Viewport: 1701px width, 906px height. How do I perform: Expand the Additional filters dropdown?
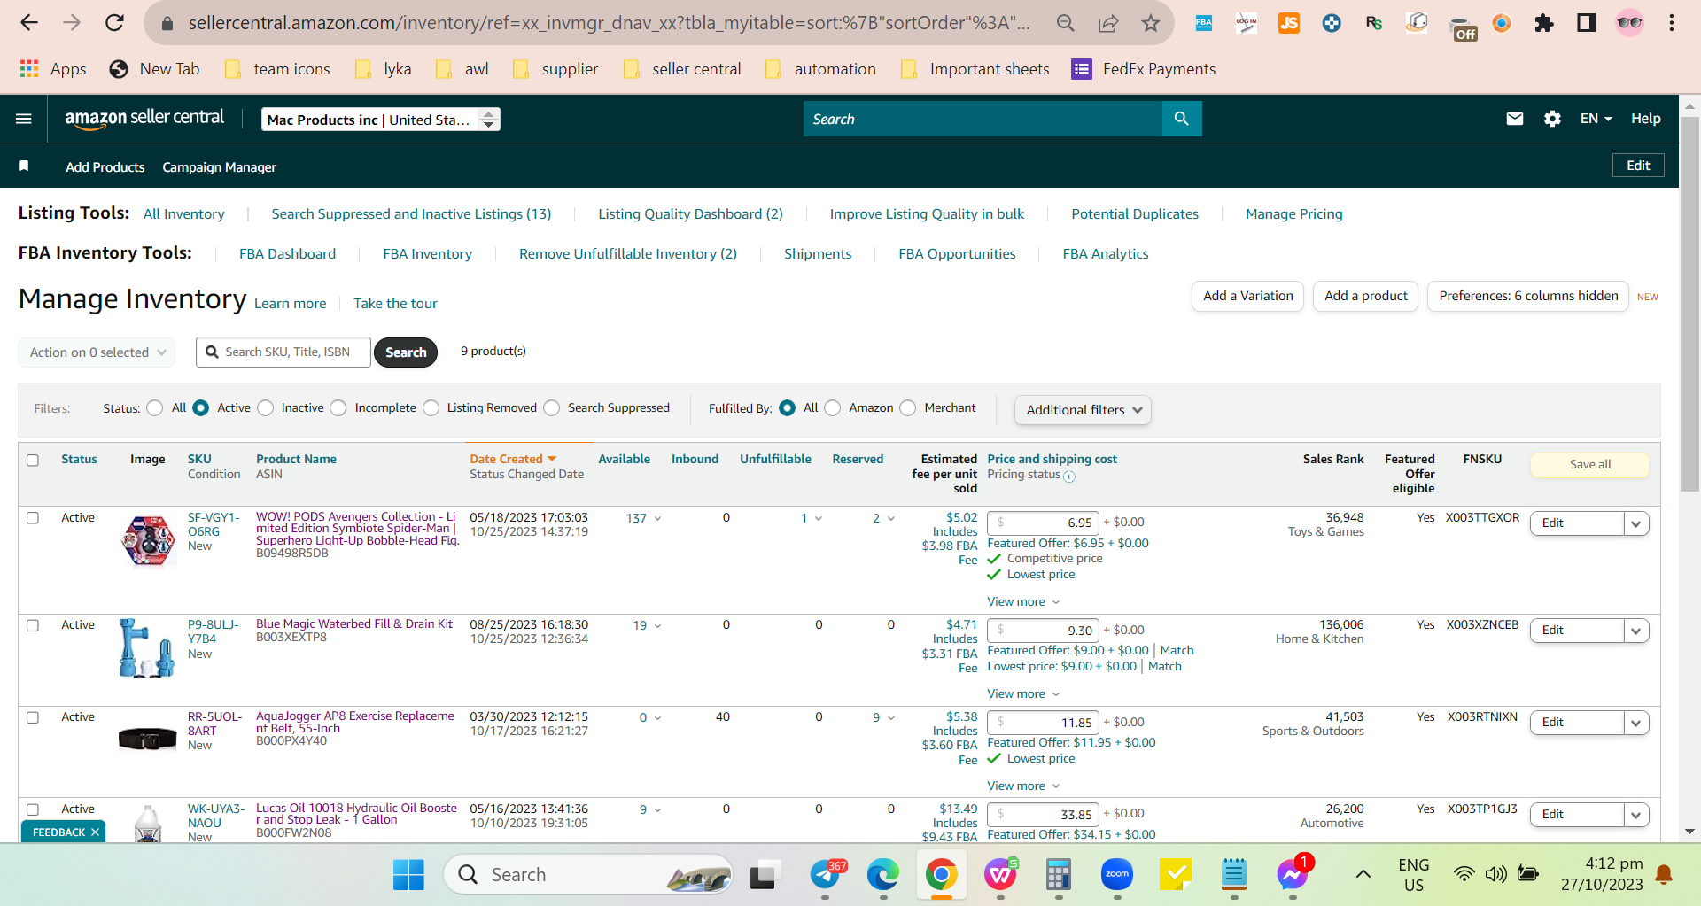point(1083,410)
